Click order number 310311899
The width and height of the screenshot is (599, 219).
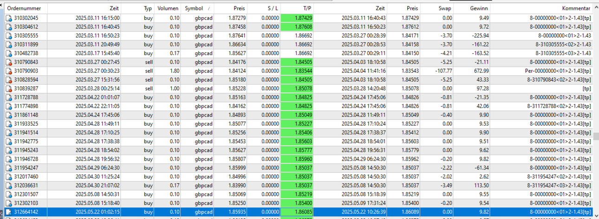pyautogui.click(x=26, y=44)
